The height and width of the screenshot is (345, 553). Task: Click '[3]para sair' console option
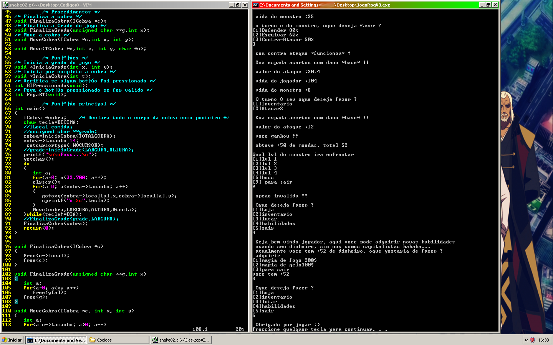coord(271,269)
